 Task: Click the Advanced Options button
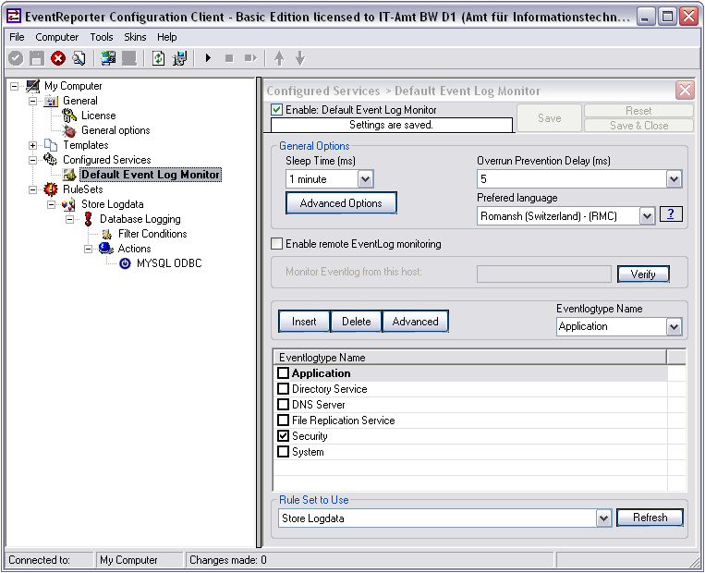[x=341, y=203]
